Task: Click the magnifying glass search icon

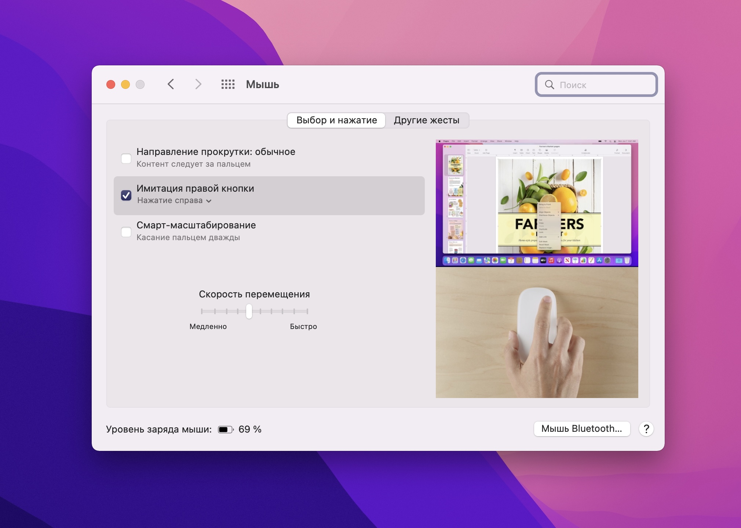Action: pos(549,85)
